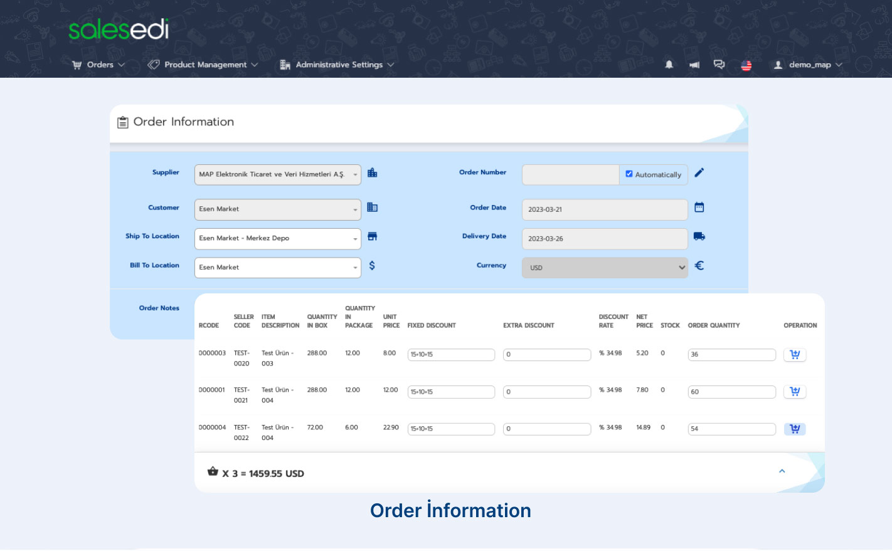892x551 pixels.
Task: Click the Order Information clipboard icon
Action: point(123,122)
